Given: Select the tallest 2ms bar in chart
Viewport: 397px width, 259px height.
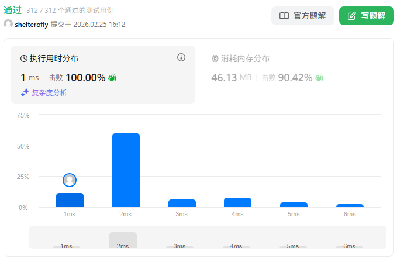Looking at the screenshot, I should point(126,170).
